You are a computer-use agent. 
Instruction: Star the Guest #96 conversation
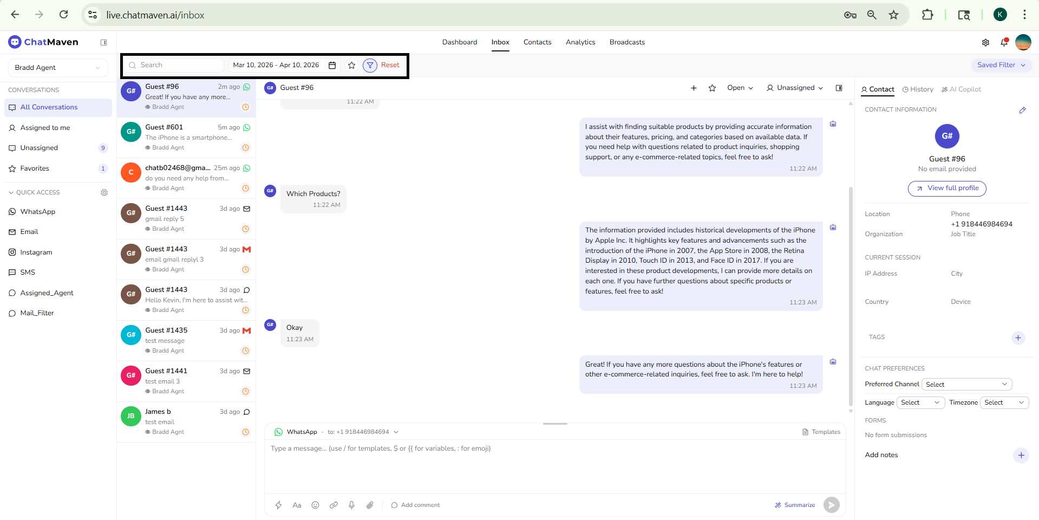(712, 88)
